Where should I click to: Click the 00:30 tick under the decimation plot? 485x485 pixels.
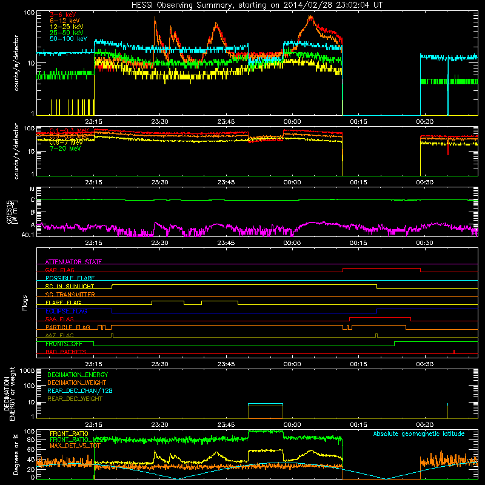(x=425, y=425)
